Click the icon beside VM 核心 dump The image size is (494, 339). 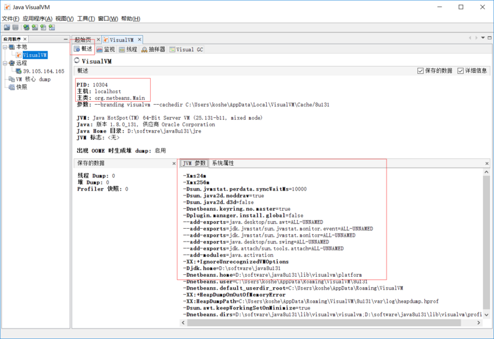click(12, 80)
